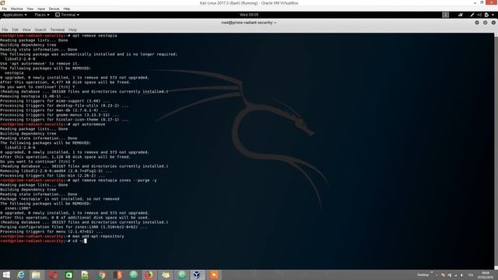Open File Explorer folder icon in taskbar

(36, 275)
